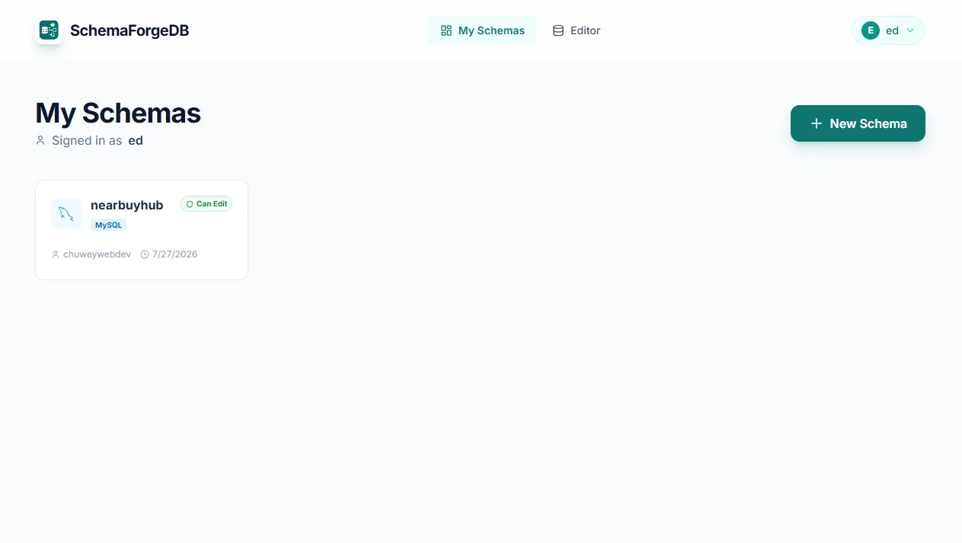Create a New Schema
This screenshot has height=543, width=962.
click(858, 123)
